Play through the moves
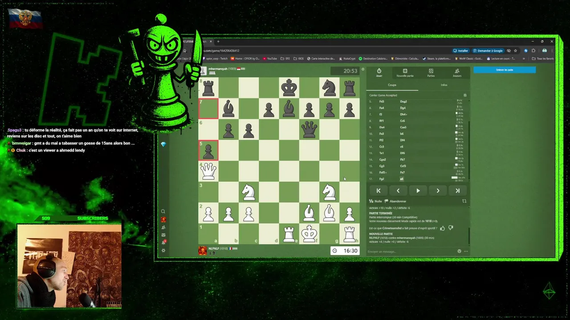Viewport: 570px width, 320px height. pos(418,191)
